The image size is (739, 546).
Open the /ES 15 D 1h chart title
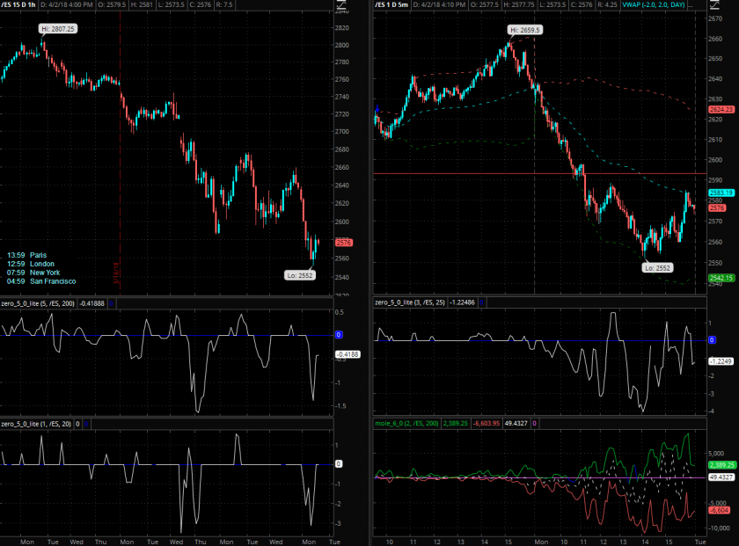point(18,5)
